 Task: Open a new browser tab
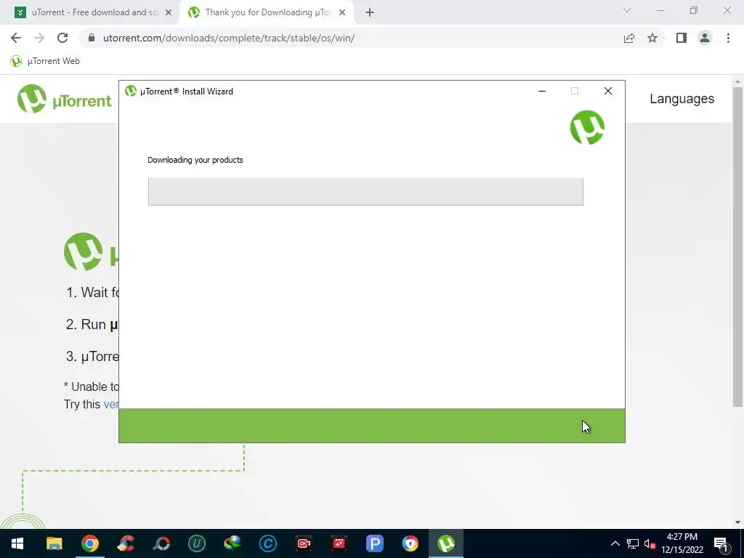(370, 13)
